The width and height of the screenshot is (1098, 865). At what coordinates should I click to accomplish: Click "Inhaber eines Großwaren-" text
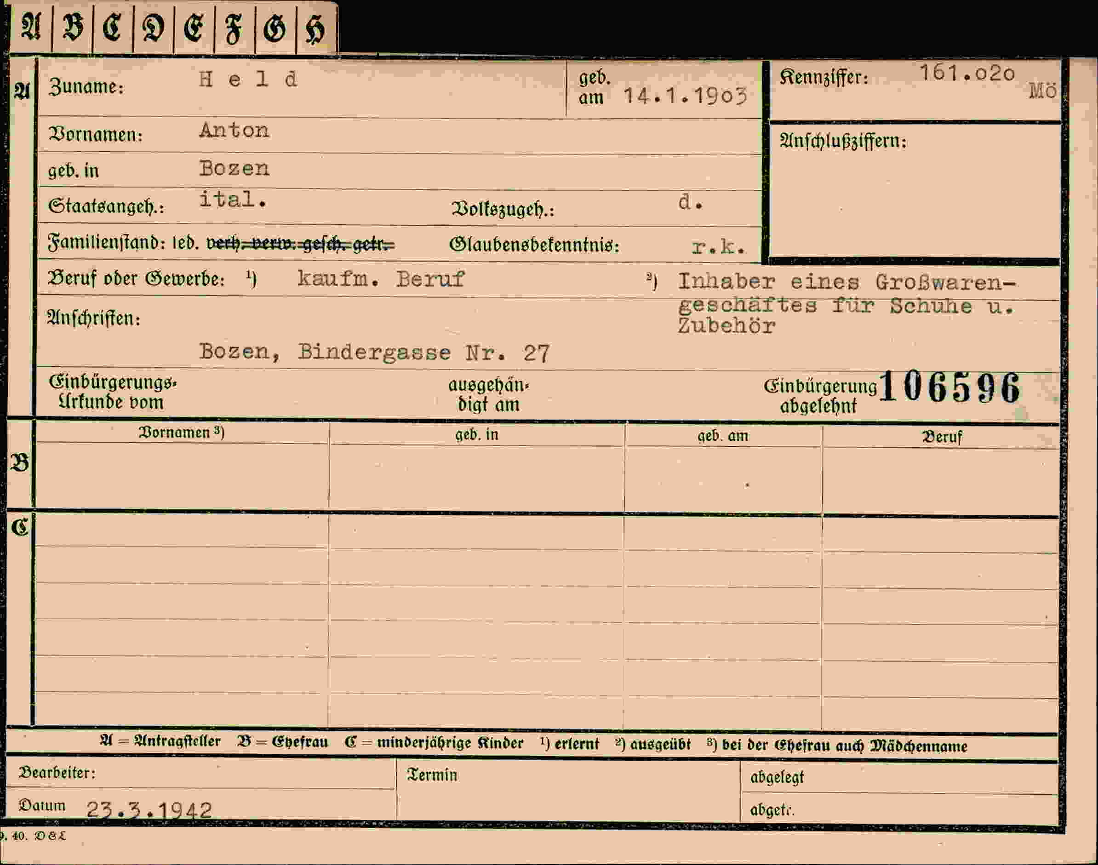click(847, 282)
